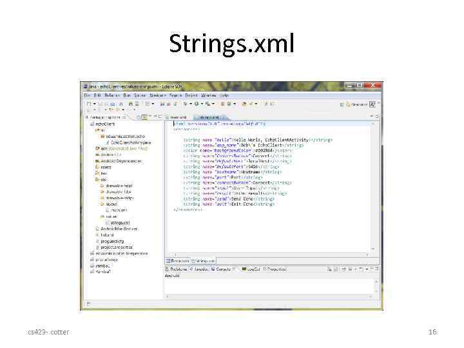
Task: Select proguard.cfg in the tree
Action: 110,242
